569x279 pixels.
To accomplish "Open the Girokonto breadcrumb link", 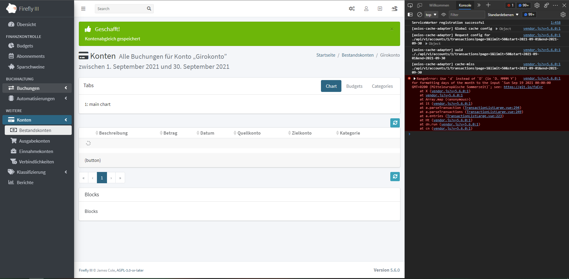I will (390, 55).
